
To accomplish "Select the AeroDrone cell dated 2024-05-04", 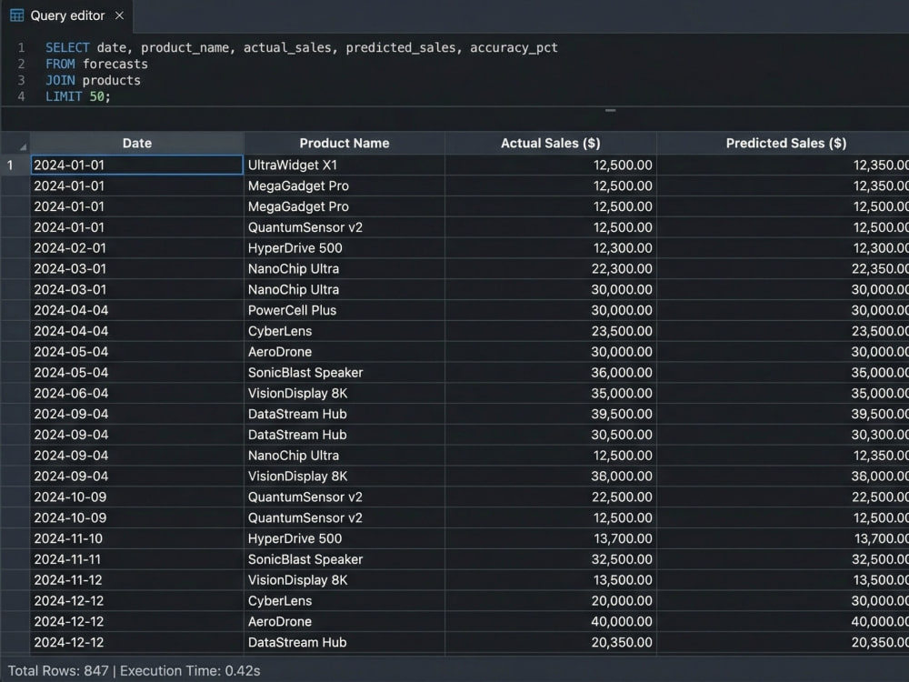I will click(x=345, y=352).
